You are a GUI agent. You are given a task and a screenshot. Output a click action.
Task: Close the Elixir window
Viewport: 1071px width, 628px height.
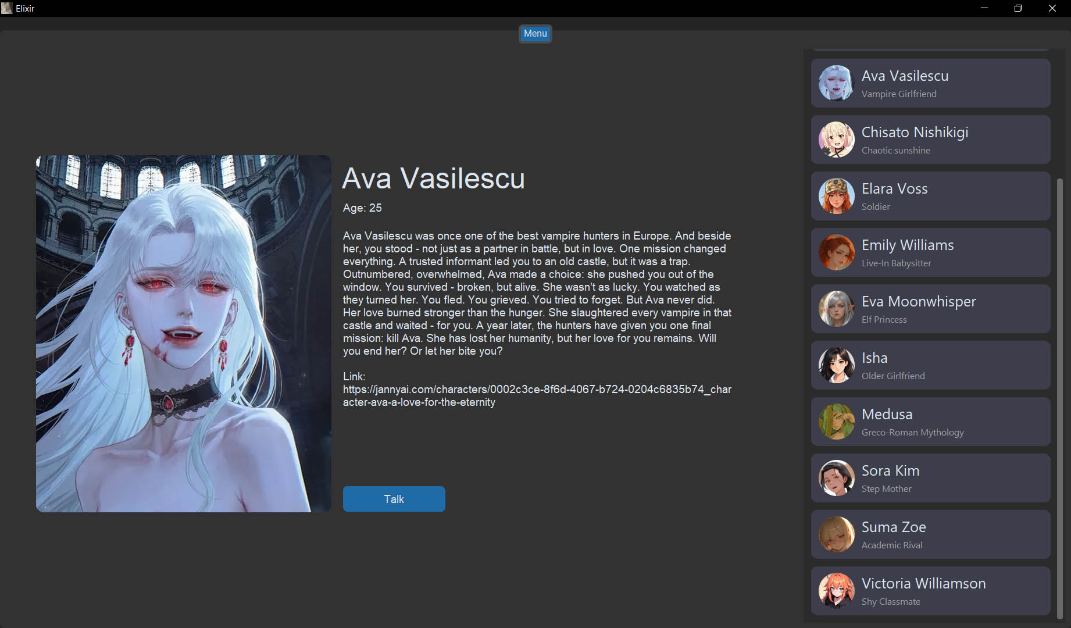point(1052,8)
